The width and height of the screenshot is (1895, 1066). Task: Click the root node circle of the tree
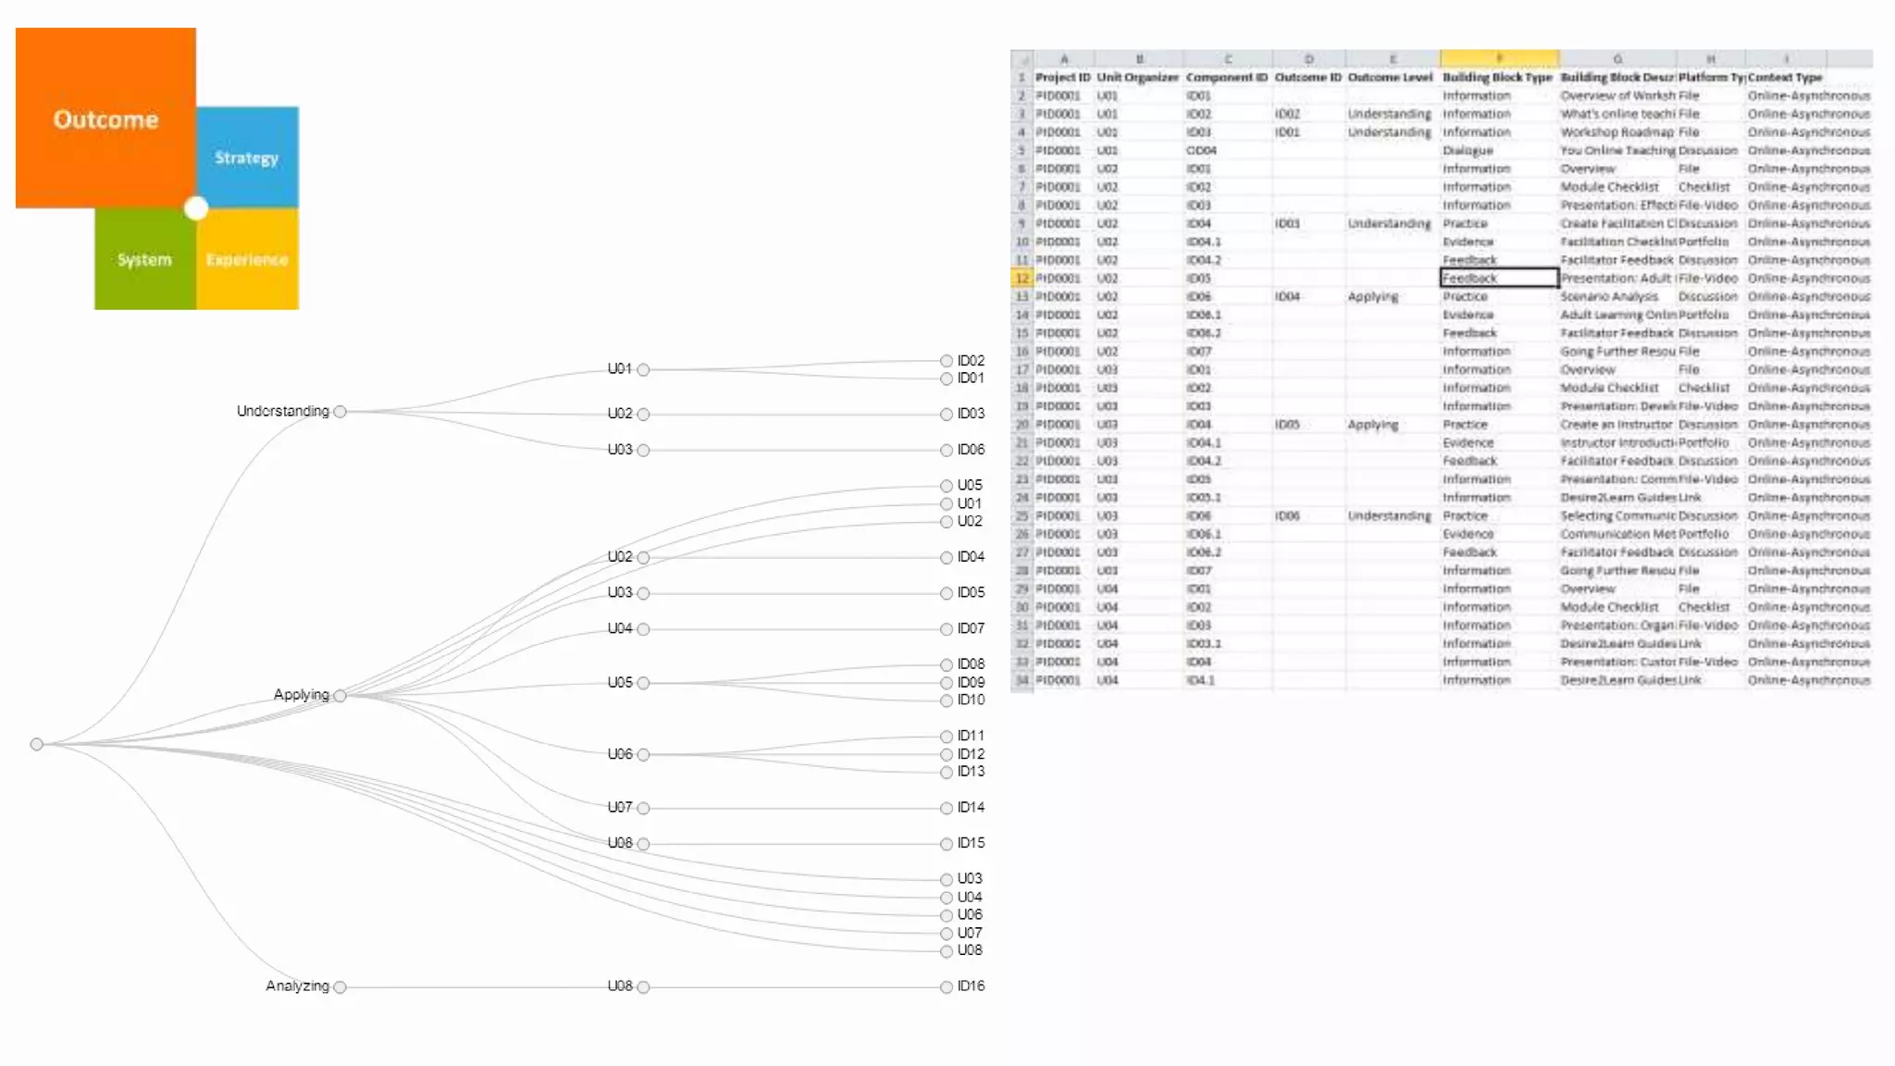click(36, 744)
